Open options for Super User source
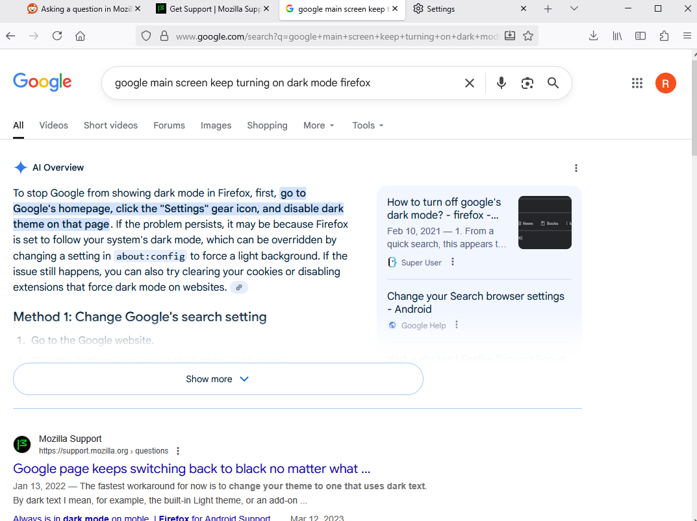Image resolution: width=697 pixels, height=521 pixels. [453, 262]
